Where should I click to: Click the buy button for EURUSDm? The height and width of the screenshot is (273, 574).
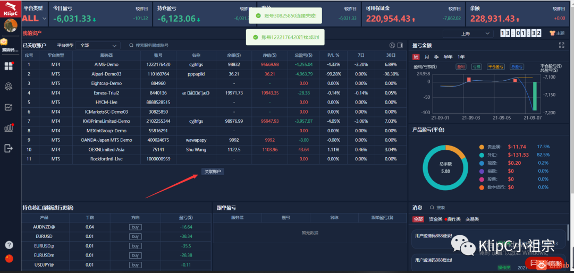click(135, 255)
